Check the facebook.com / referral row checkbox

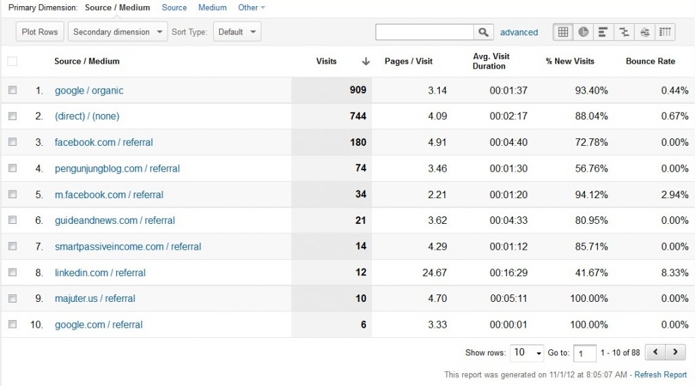[12, 142]
